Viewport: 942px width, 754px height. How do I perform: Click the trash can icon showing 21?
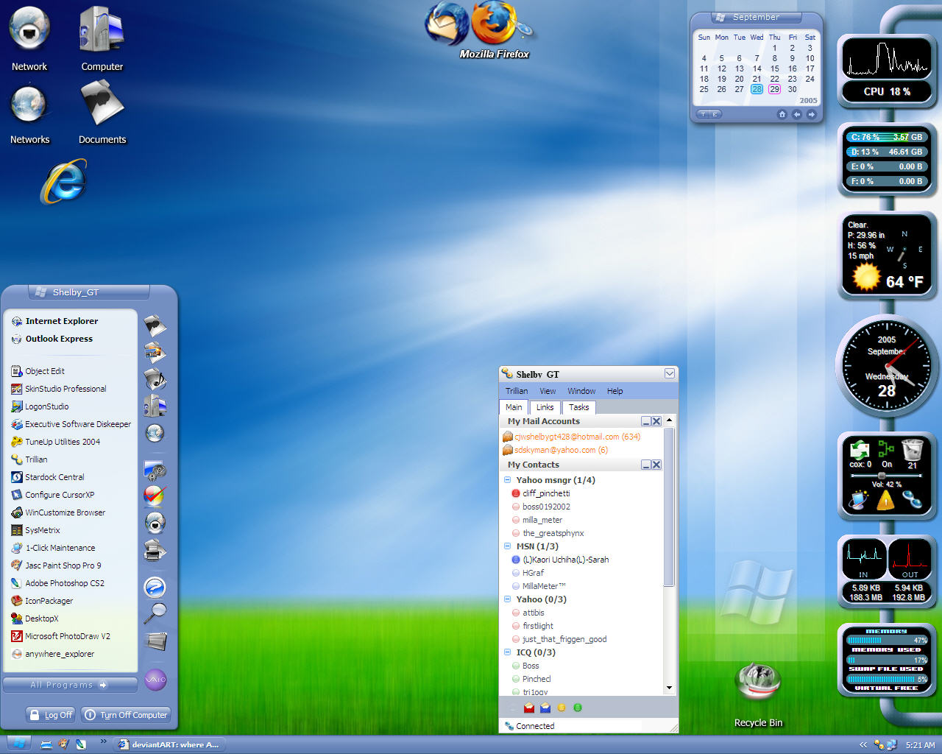(912, 448)
